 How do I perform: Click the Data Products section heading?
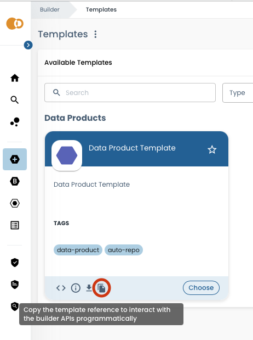(75, 118)
